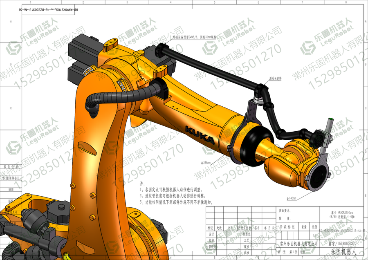368x260 pixels.
Task: Click the '校核' row label
Action: coord(211,240)
